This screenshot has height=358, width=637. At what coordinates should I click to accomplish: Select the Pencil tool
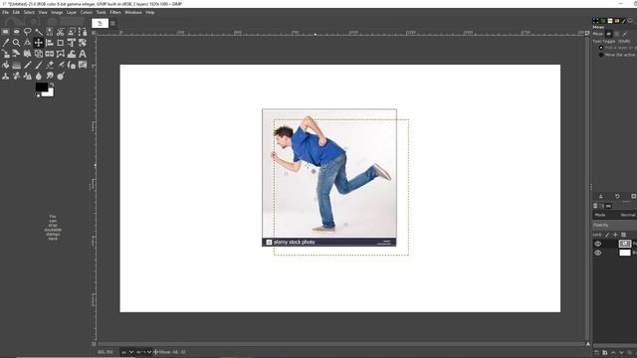pos(27,65)
